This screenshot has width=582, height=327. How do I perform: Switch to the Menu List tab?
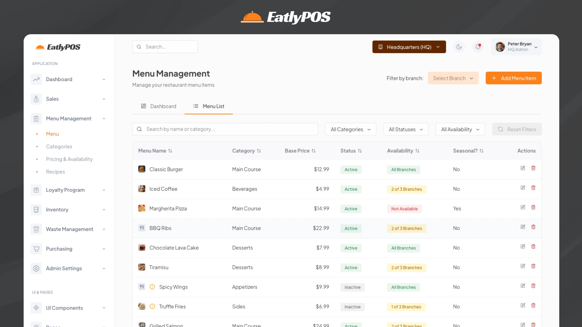tap(209, 106)
